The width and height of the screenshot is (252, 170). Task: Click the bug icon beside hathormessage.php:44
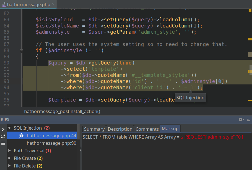coord(21,136)
